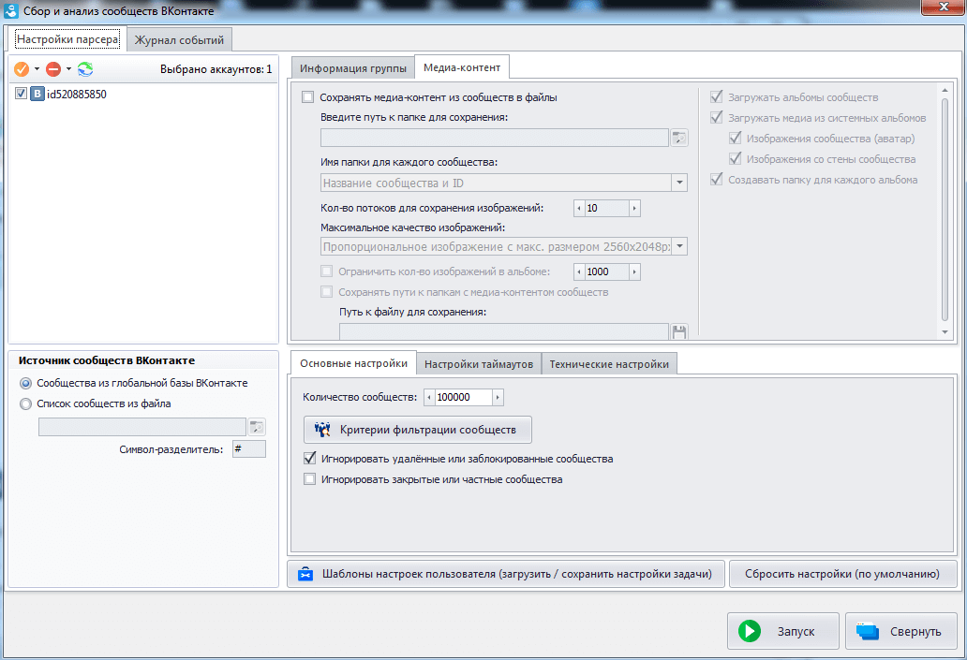967x660 pixels.
Task: Uncheck ignore deleted or blocked communities
Action: click(x=310, y=459)
